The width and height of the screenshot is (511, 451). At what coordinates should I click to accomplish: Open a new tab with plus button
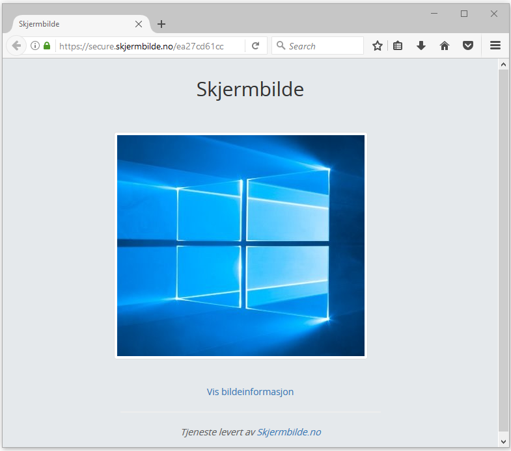(x=161, y=24)
